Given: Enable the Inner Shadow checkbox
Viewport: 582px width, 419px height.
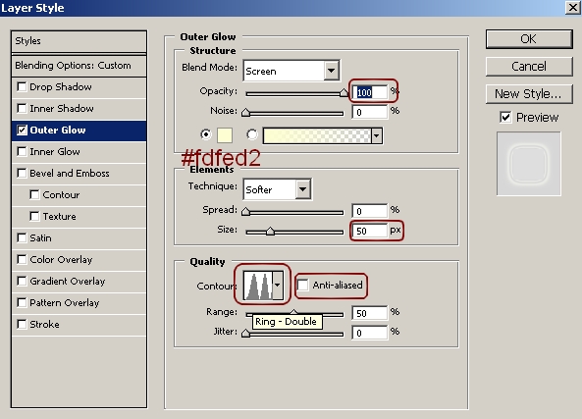Looking at the screenshot, I should (22, 108).
